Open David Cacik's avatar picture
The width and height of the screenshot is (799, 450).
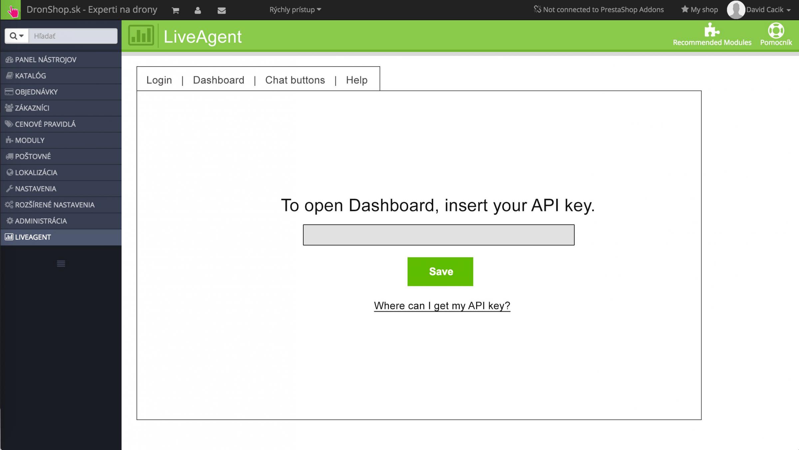pyautogui.click(x=735, y=10)
